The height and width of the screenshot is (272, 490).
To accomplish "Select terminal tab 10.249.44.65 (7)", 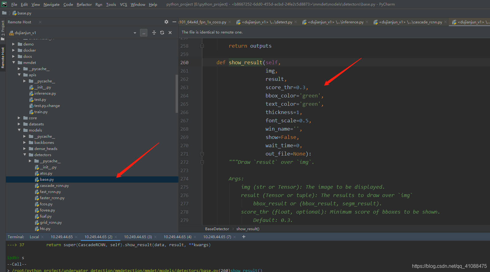I will point(217,237).
